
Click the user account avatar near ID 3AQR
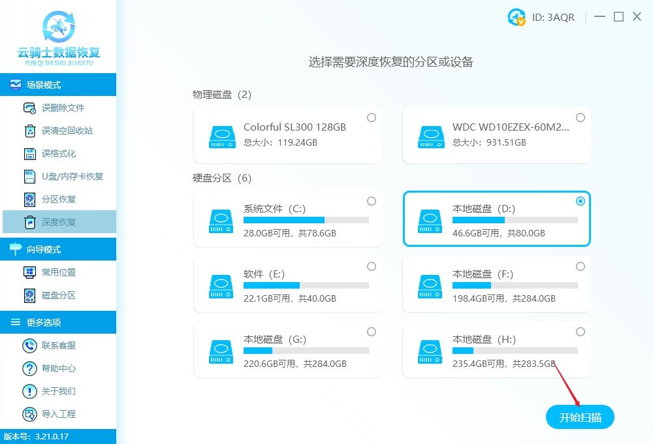pyautogui.click(x=515, y=18)
